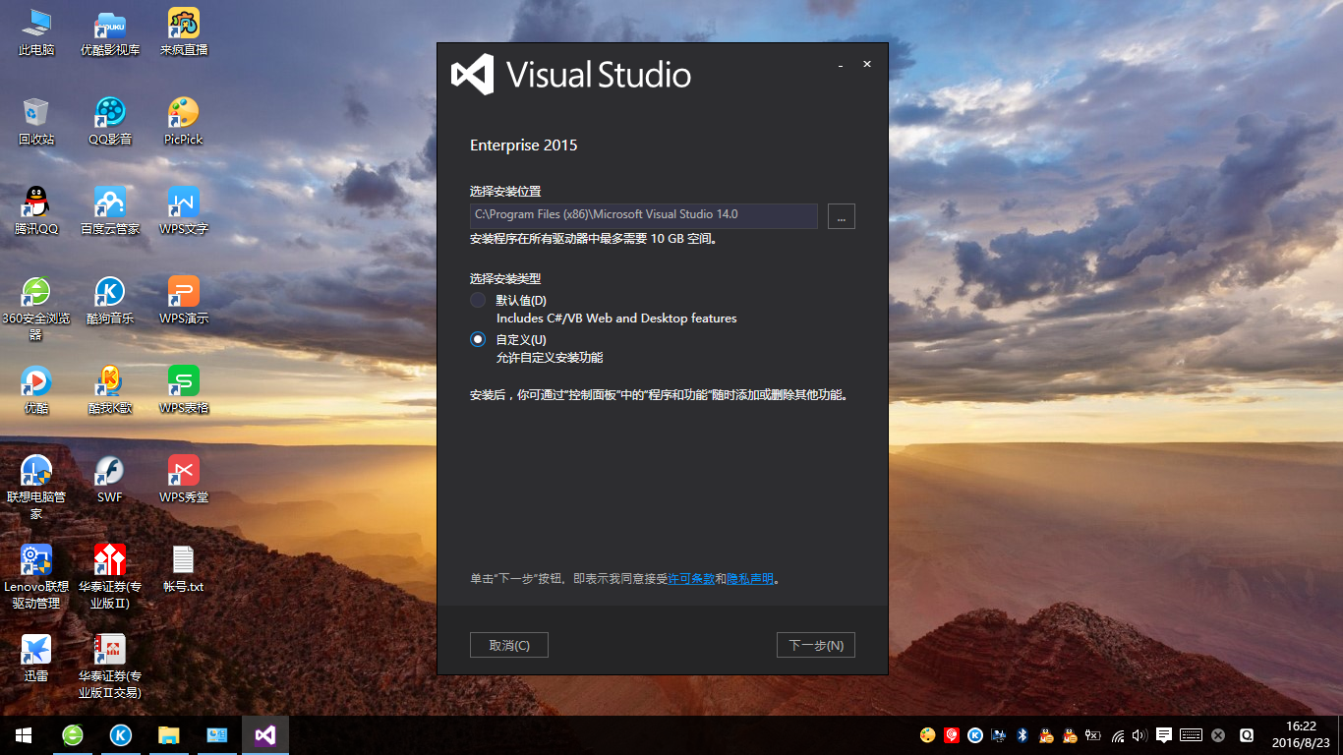Screen dimensions: 1343x755
Task: Open the 隐私声明 privacy statement link
Action: pos(750,579)
